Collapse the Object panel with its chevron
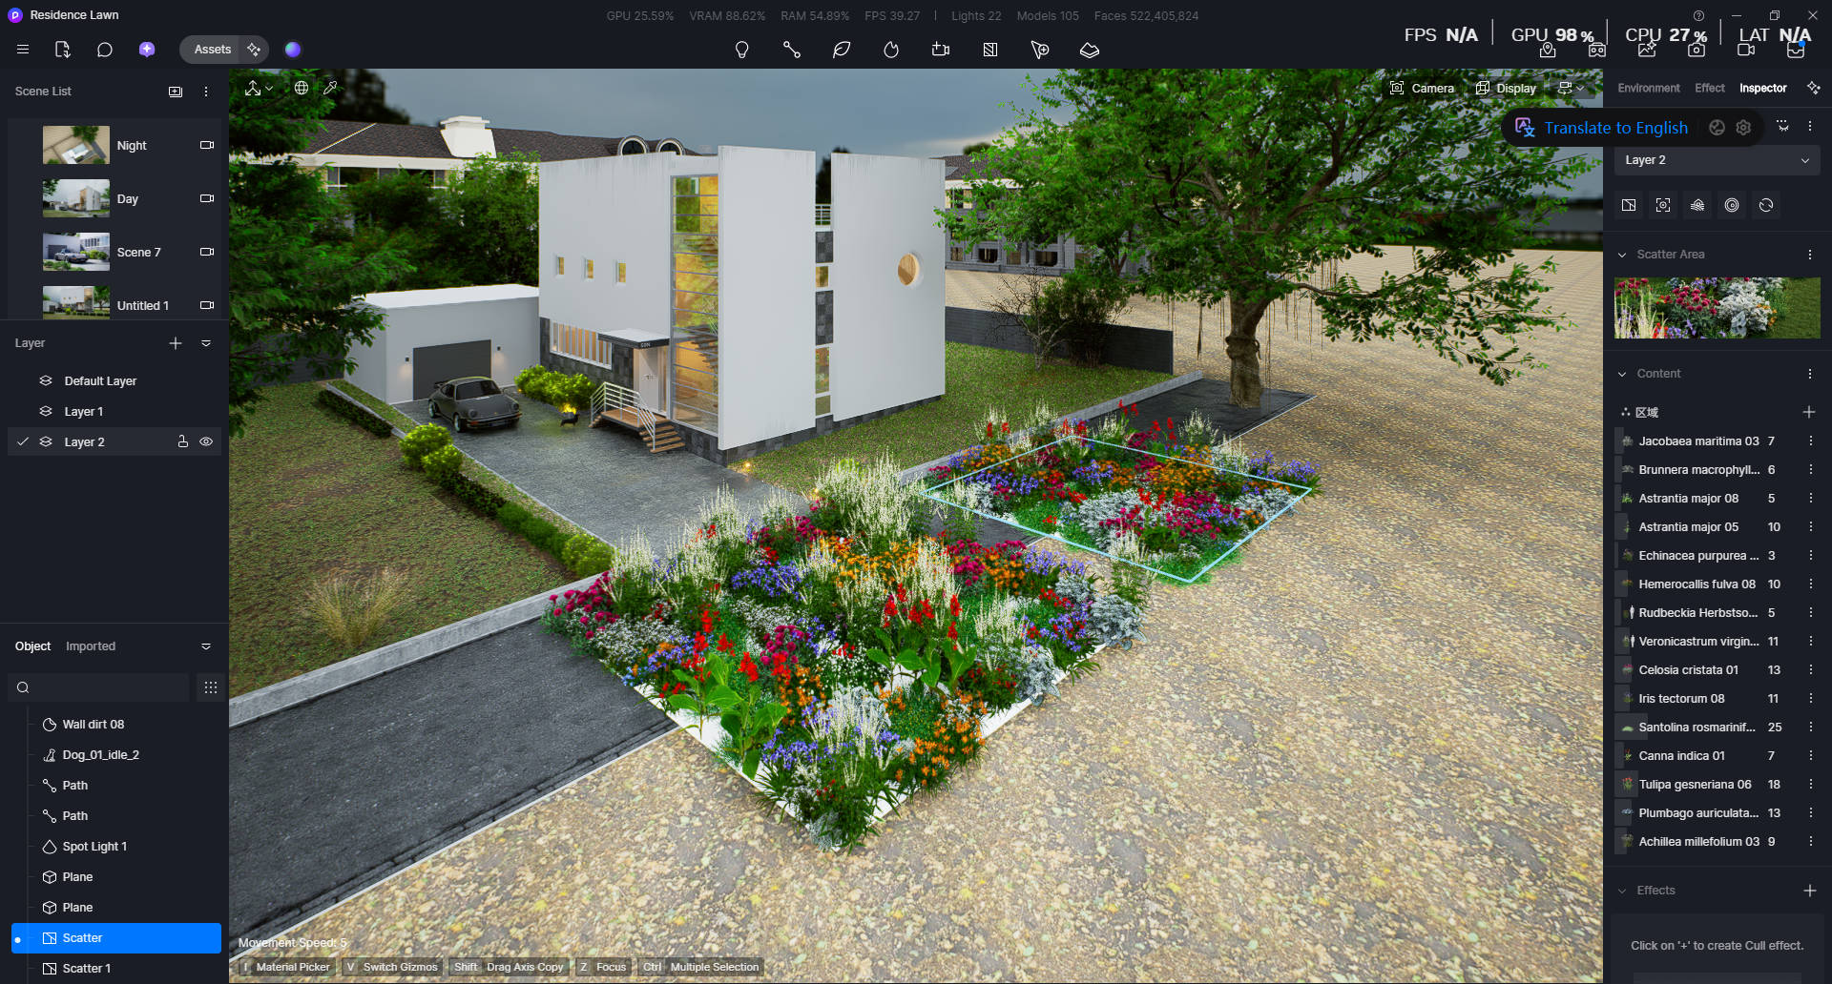The width and height of the screenshot is (1832, 984). tap(206, 646)
